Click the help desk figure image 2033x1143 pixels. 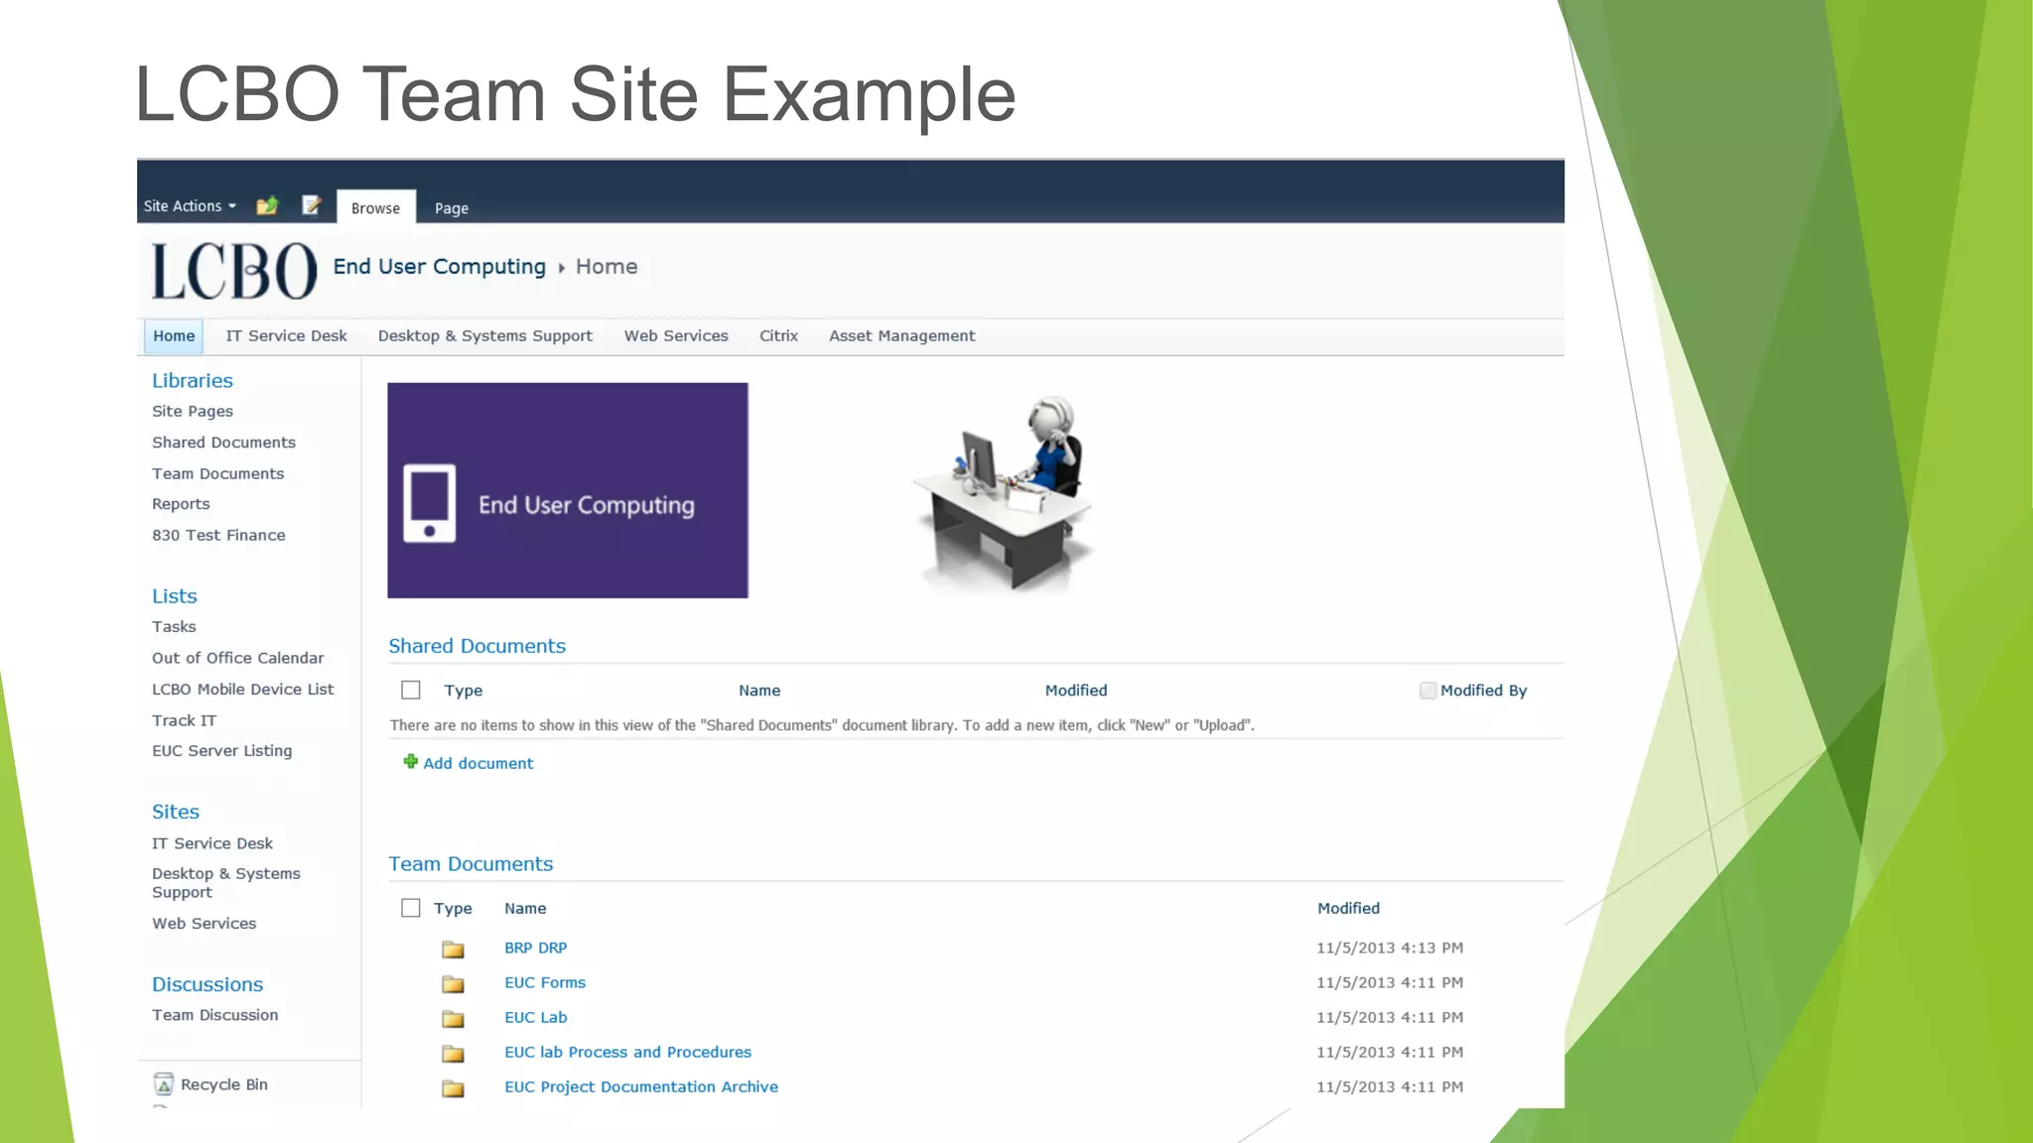point(1005,493)
